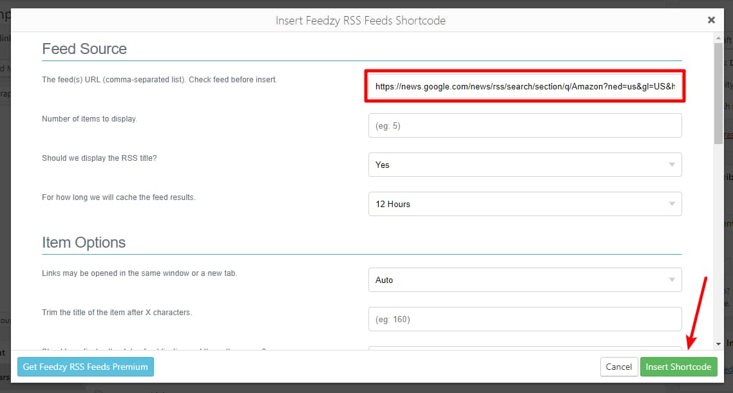Click the Trim the title characters field
Image resolution: width=733 pixels, height=393 pixels.
point(524,319)
